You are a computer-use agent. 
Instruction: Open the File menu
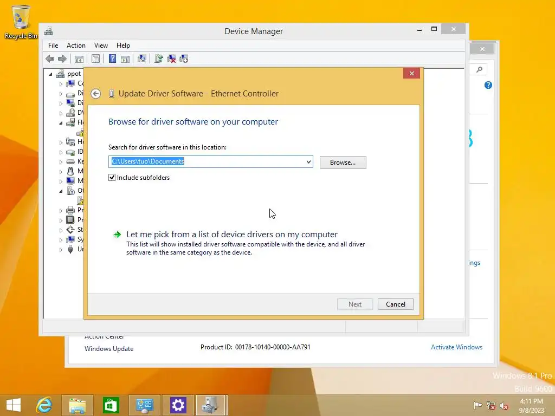pos(53,45)
